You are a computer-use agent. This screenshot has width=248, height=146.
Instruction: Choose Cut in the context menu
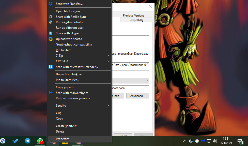[x=79, y=113]
